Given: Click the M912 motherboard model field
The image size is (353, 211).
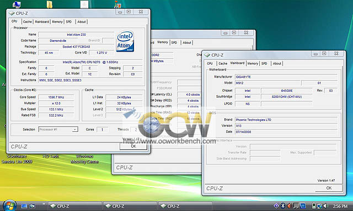Looking at the screenshot, I should (268, 83).
